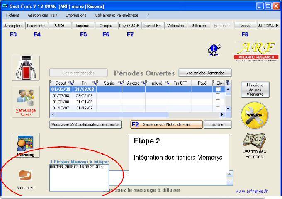This screenshot has width=282, height=199.
Task: Open Saisie column filter magnifier
Action: pyautogui.click(x=118, y=83)
